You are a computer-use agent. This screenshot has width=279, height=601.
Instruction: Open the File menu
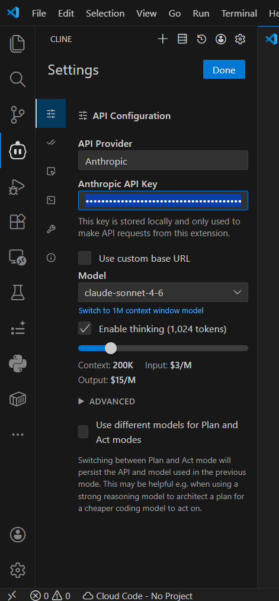(39, 14)
